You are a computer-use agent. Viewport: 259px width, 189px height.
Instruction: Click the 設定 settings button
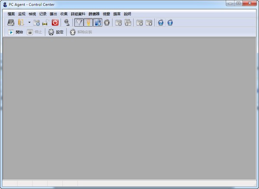point(56,32)
